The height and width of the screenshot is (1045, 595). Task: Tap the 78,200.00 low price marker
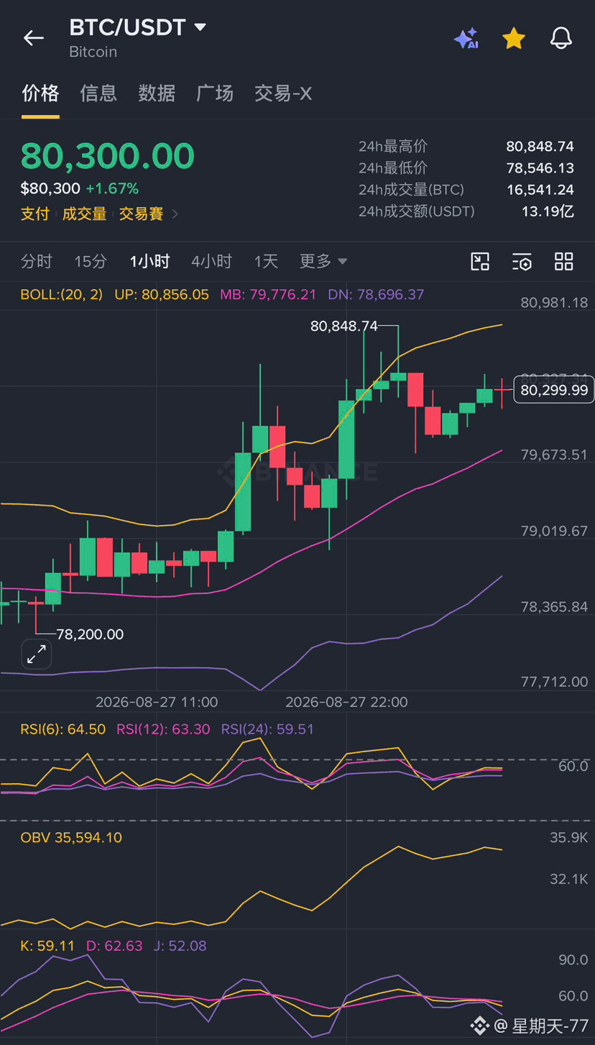coord(90,634)
